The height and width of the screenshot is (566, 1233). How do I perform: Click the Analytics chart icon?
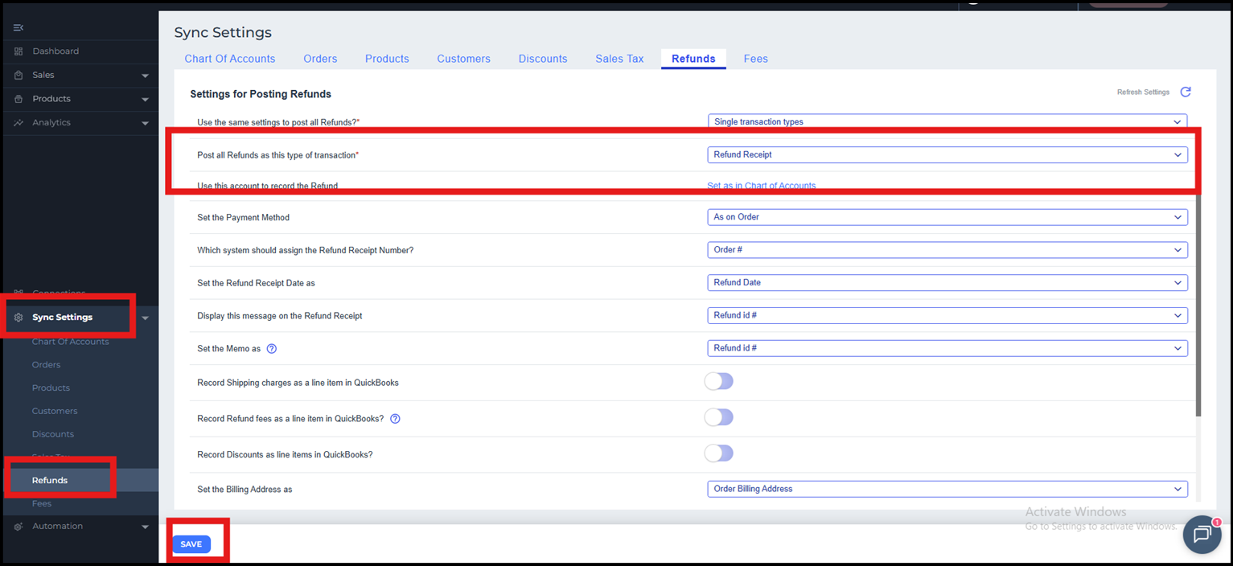pyautogui.click(x=18, y=123)
